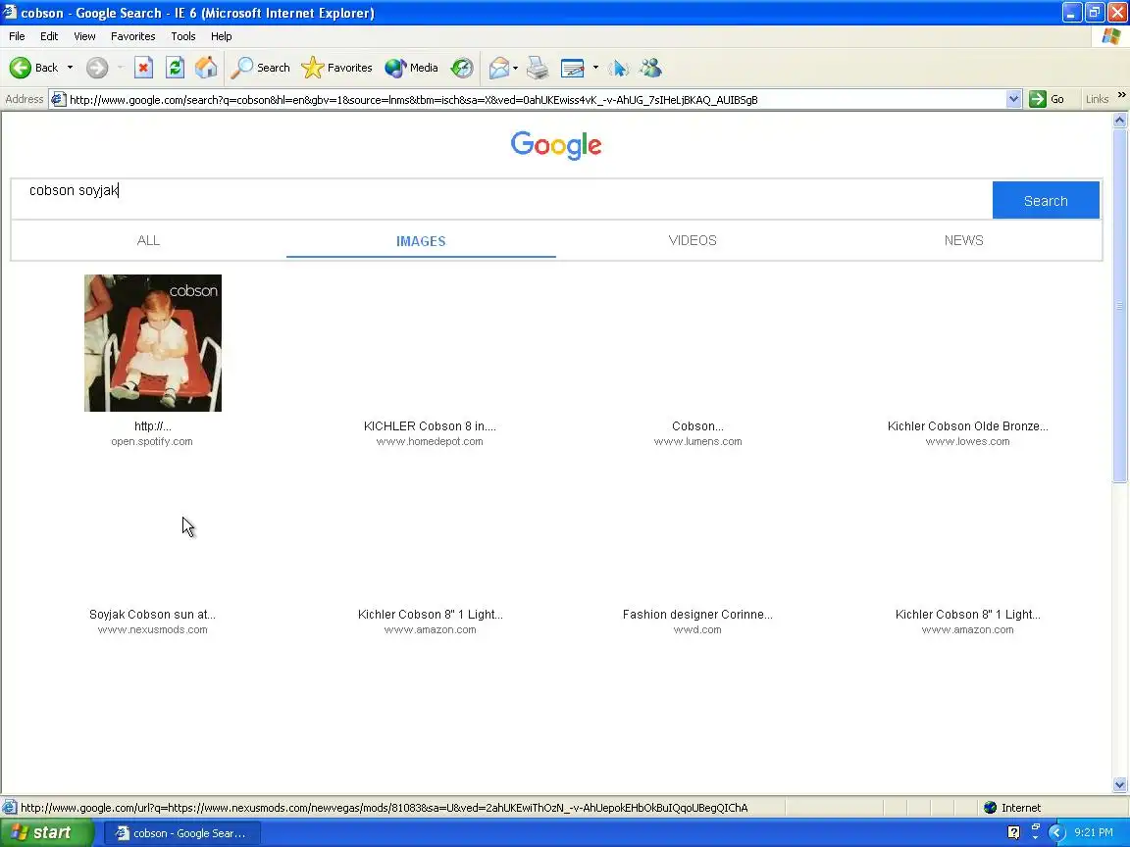This screenshot has height=847, width=1130.
Task: Click the Forward arrow button
Action: 96,68
